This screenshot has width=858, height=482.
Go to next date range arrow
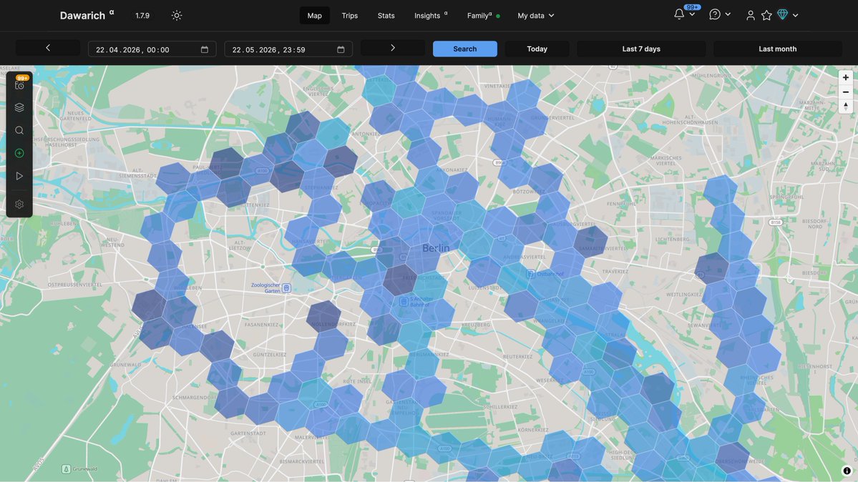tap(393, 48)
